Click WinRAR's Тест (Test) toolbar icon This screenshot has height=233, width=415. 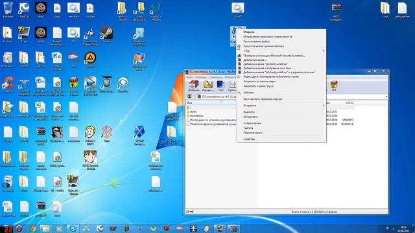click(x=220, y=85)
